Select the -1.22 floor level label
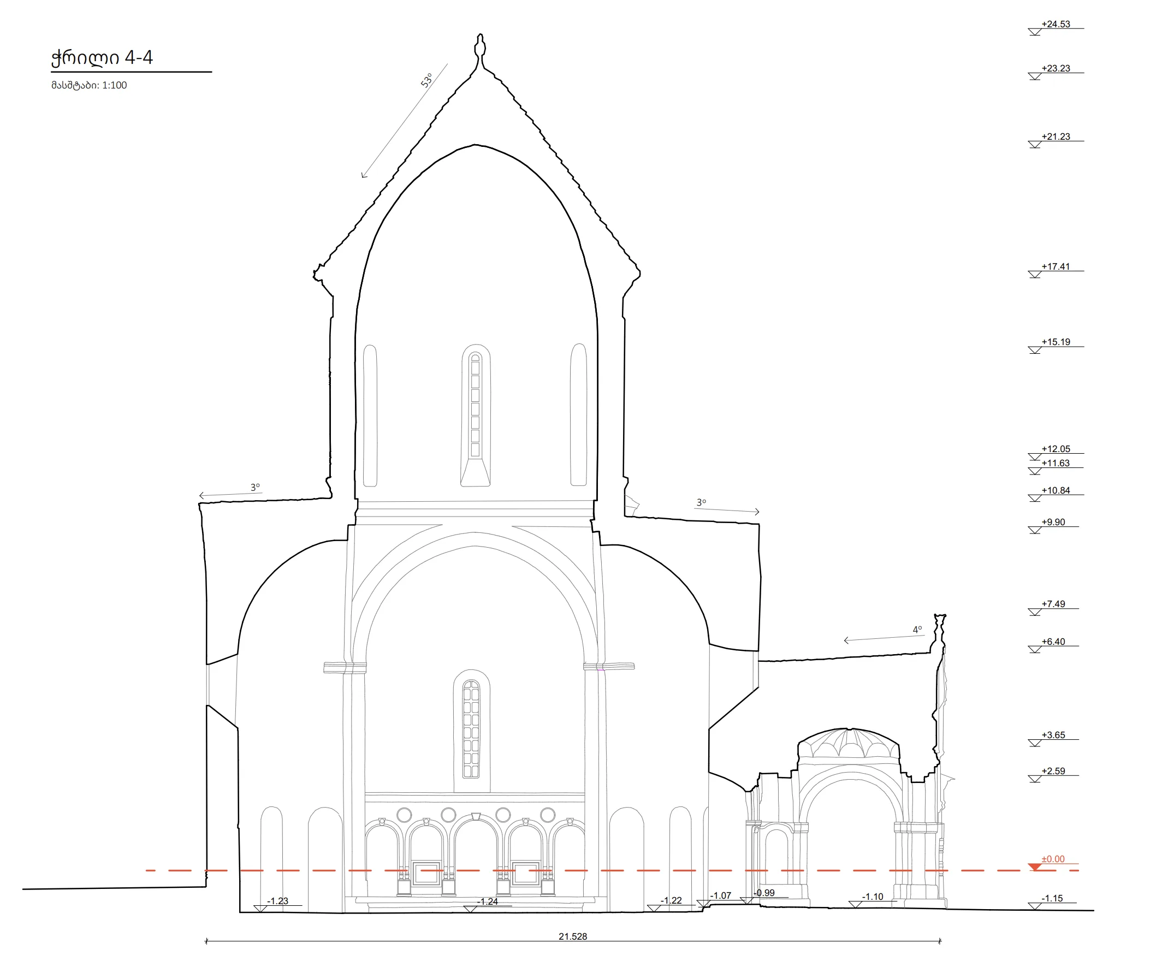Viewport: 1162px width, 967px height. pos(671,900)
